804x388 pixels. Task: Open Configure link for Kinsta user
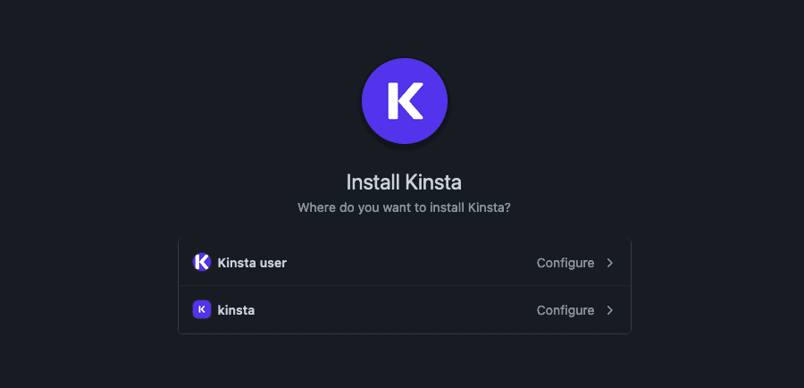pos(565,263)
